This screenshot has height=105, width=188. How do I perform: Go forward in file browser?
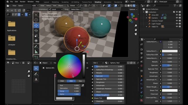[x=11, y=10]
